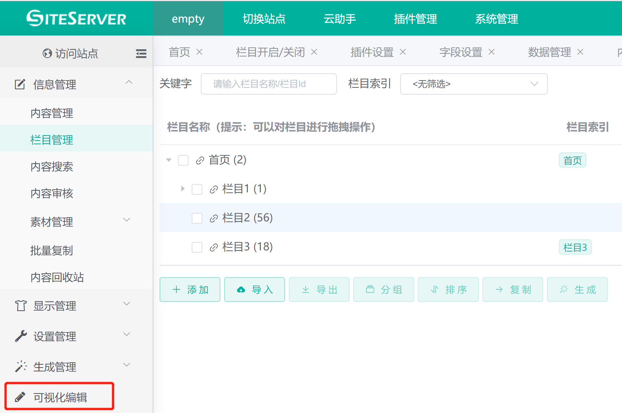Click the 添加 button
The height and width of the screenshot is (413, 622).
[x=190, y=289]
